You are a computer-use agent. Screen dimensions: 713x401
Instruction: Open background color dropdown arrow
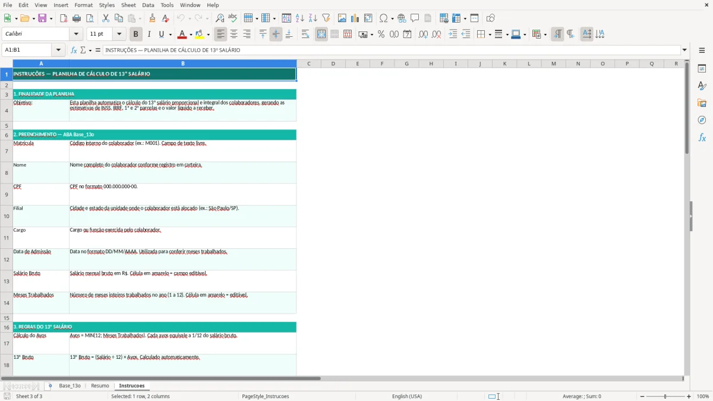(208, 34)
